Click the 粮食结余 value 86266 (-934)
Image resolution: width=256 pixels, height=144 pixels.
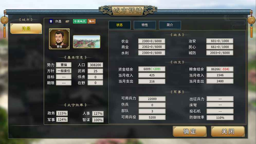pos(220,69)
